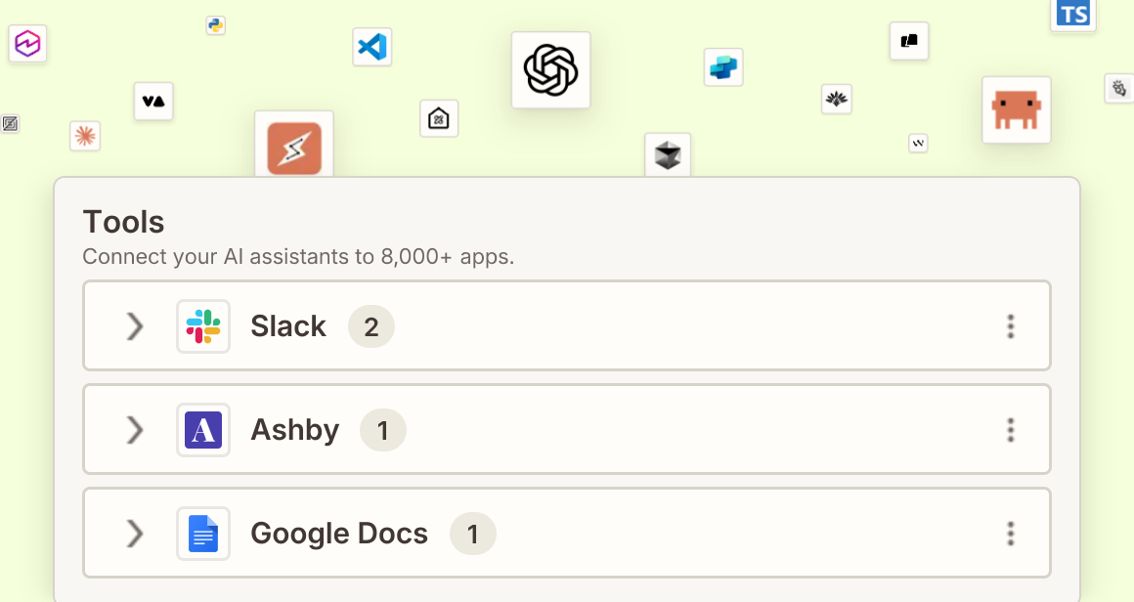Open the Slack three-dot options menu
The width and height of the screenshot is (1134, 602).
click(1010, 326)
